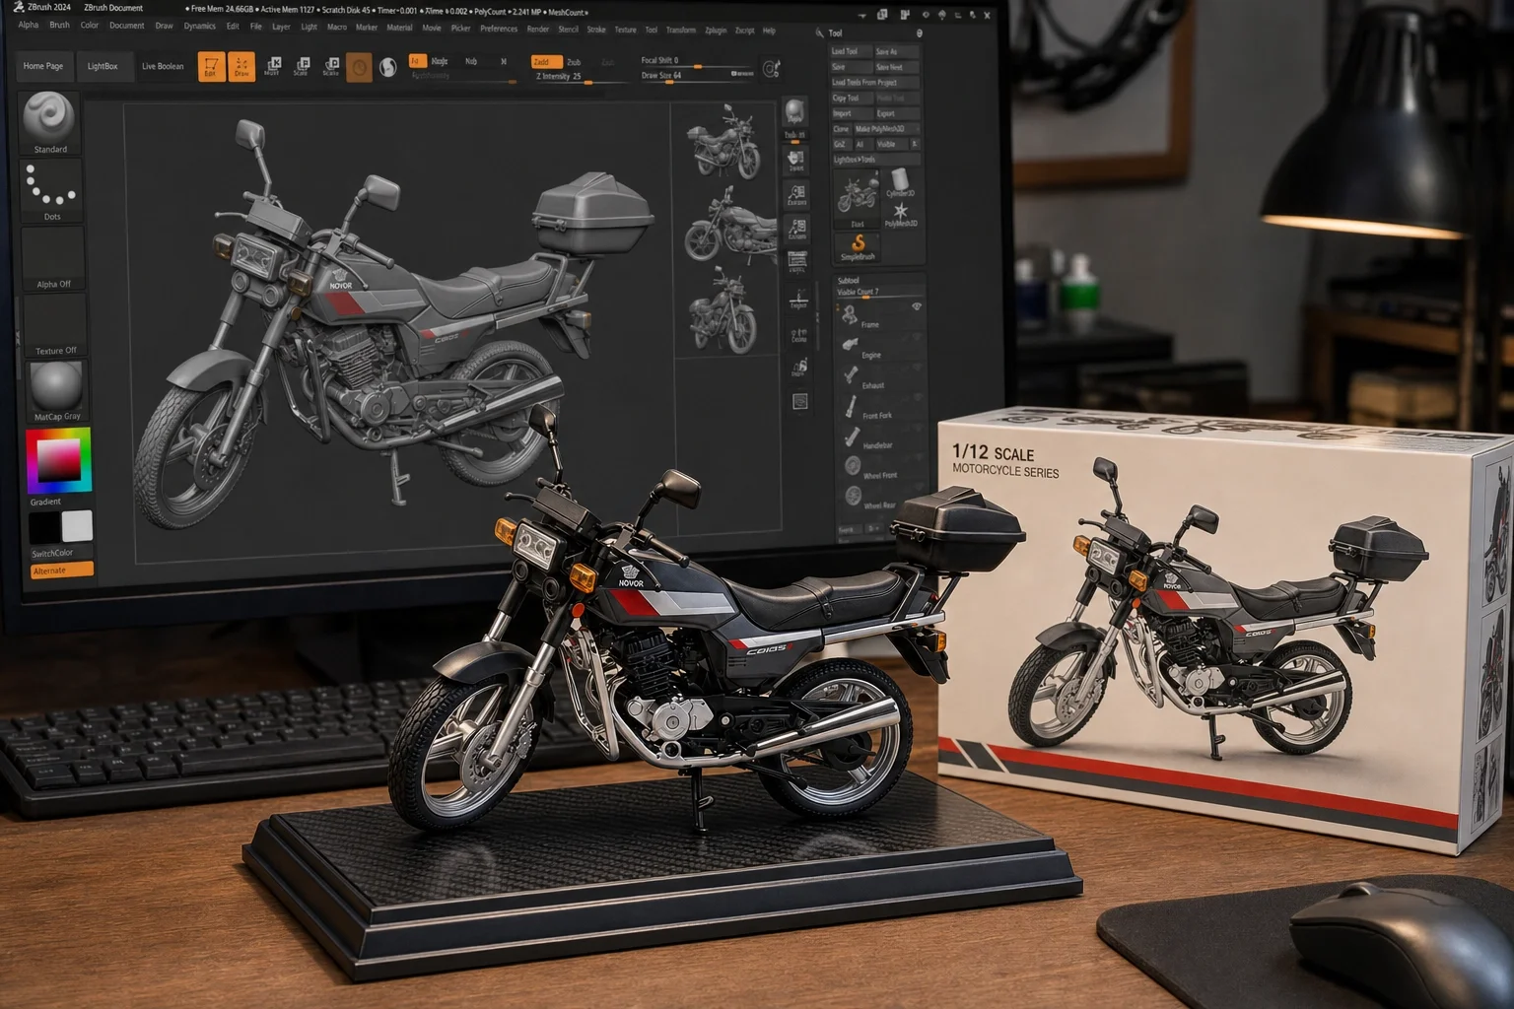Select the Wheel Front subtool
Image resolution: width=1514 pixels, height=1009 pixels.
click(x=881, y=467)
